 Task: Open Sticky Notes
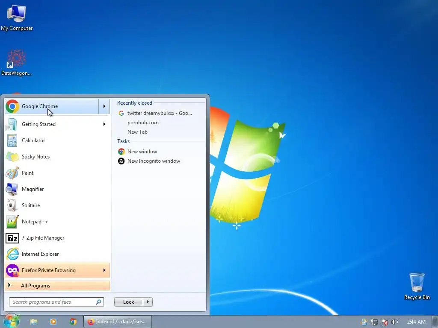(57, 156)
